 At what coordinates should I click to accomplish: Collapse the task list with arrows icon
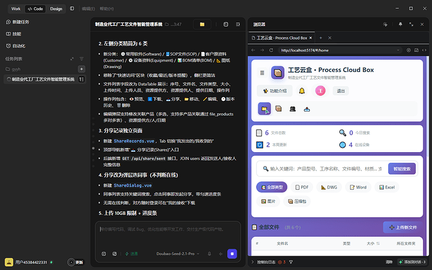coord(72,59)
